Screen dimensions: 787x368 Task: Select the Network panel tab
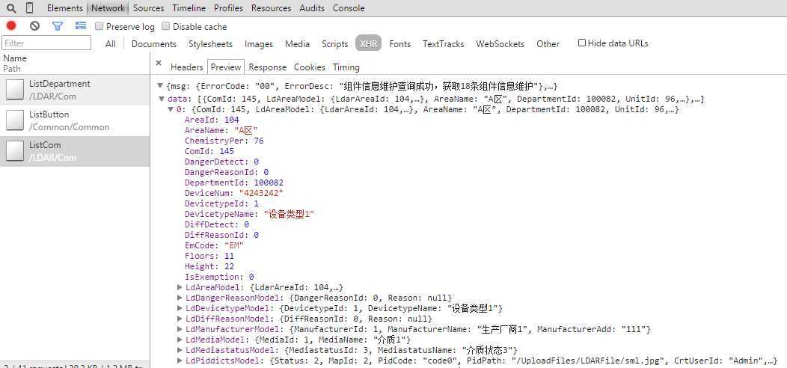[x=108, y=8]
